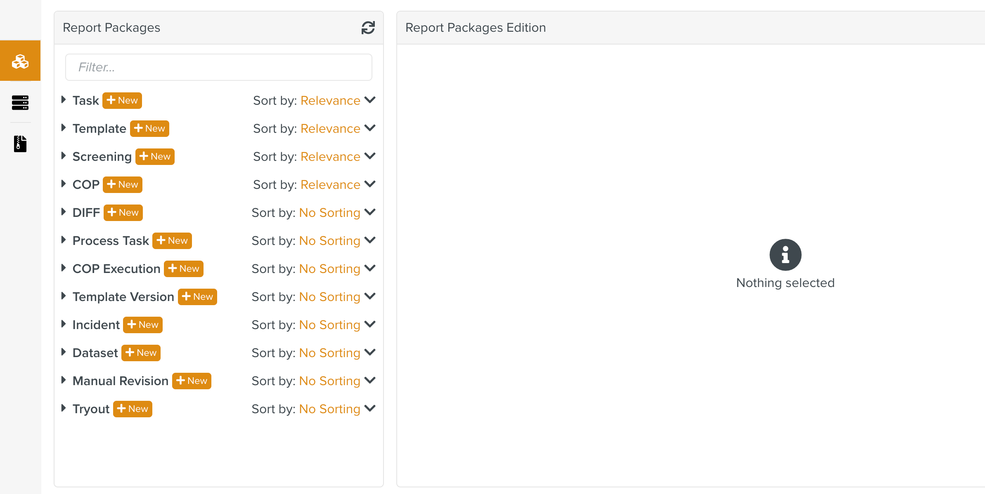Expand the Dataset tree row
This screenshot has height=494, width=985.
[x=64, y=352]
